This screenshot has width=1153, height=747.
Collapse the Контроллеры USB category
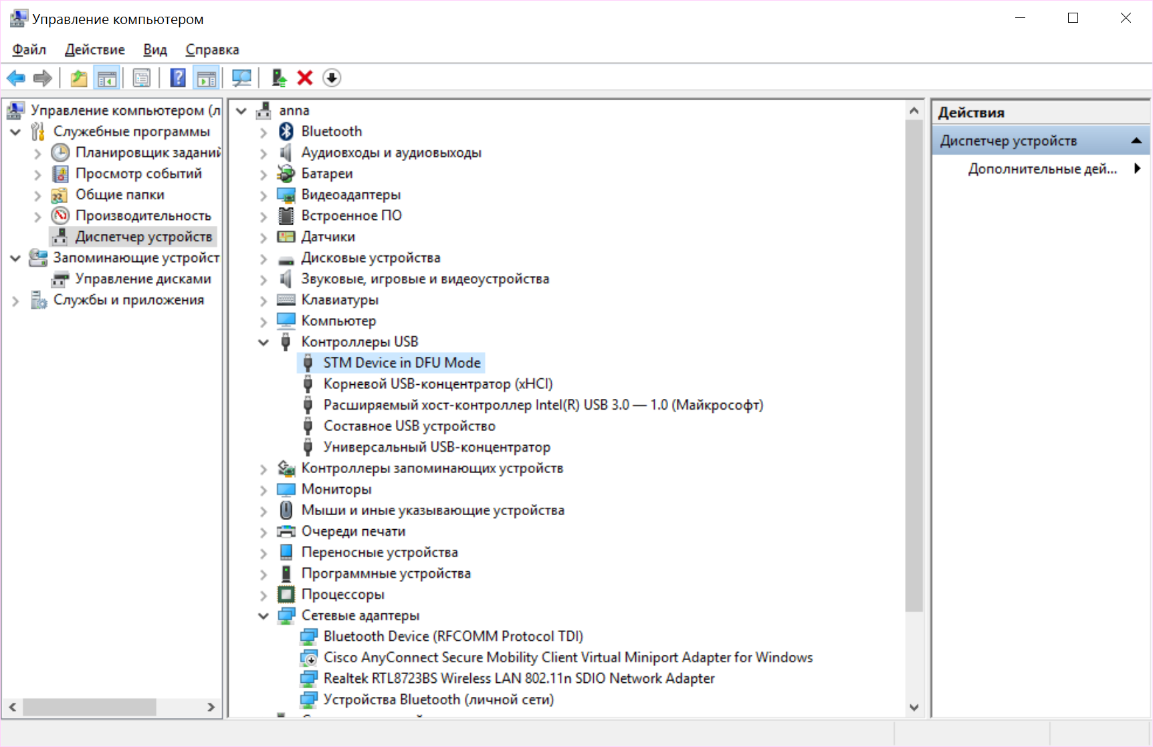(x=264, y=342)
